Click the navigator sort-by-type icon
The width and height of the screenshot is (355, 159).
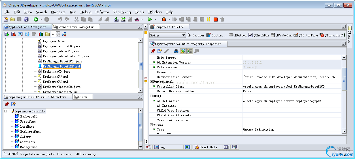pos(63,34)
